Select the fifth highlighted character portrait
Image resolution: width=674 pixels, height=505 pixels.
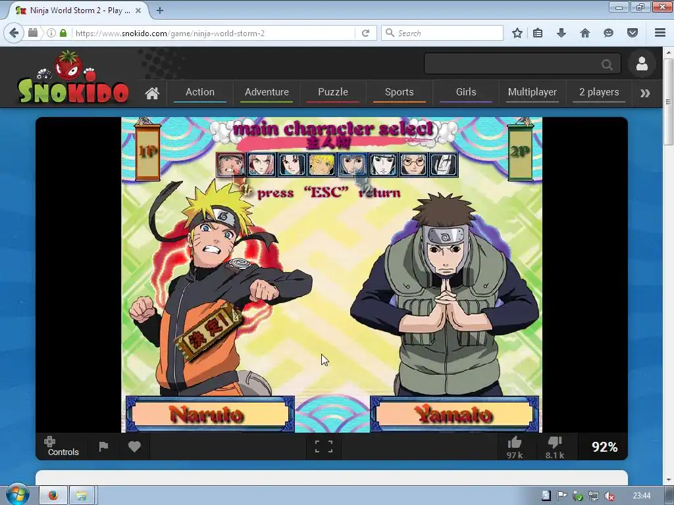[x=353, y=164]
